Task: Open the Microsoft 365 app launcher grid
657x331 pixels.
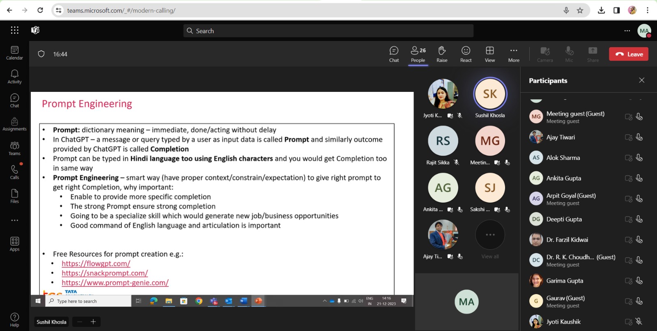Action: (15, 30)
